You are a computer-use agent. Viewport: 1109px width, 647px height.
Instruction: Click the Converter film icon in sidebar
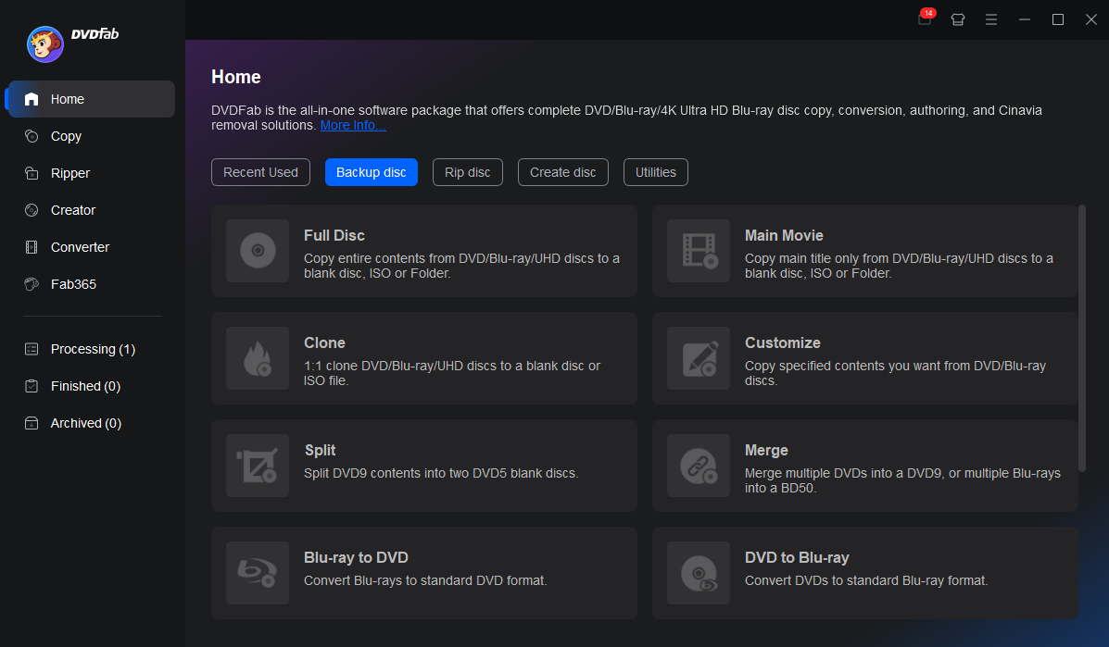click(x=32, y=247)
